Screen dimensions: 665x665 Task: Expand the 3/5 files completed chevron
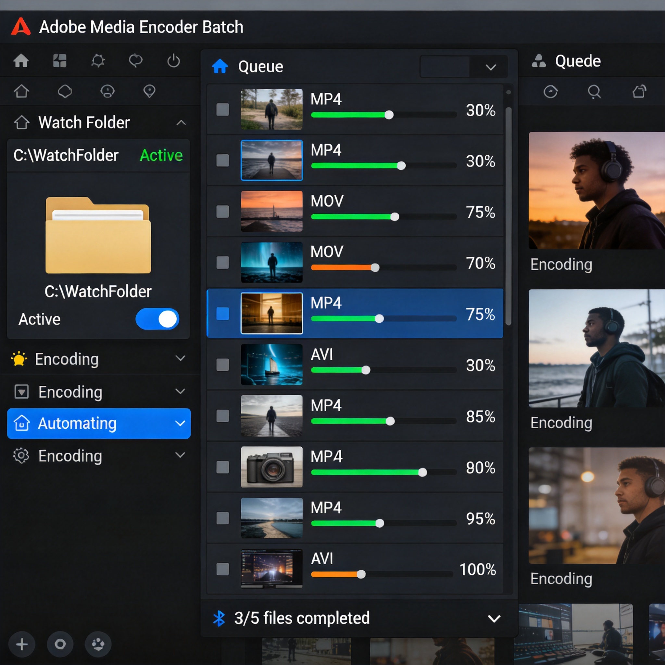click(494, 619)
